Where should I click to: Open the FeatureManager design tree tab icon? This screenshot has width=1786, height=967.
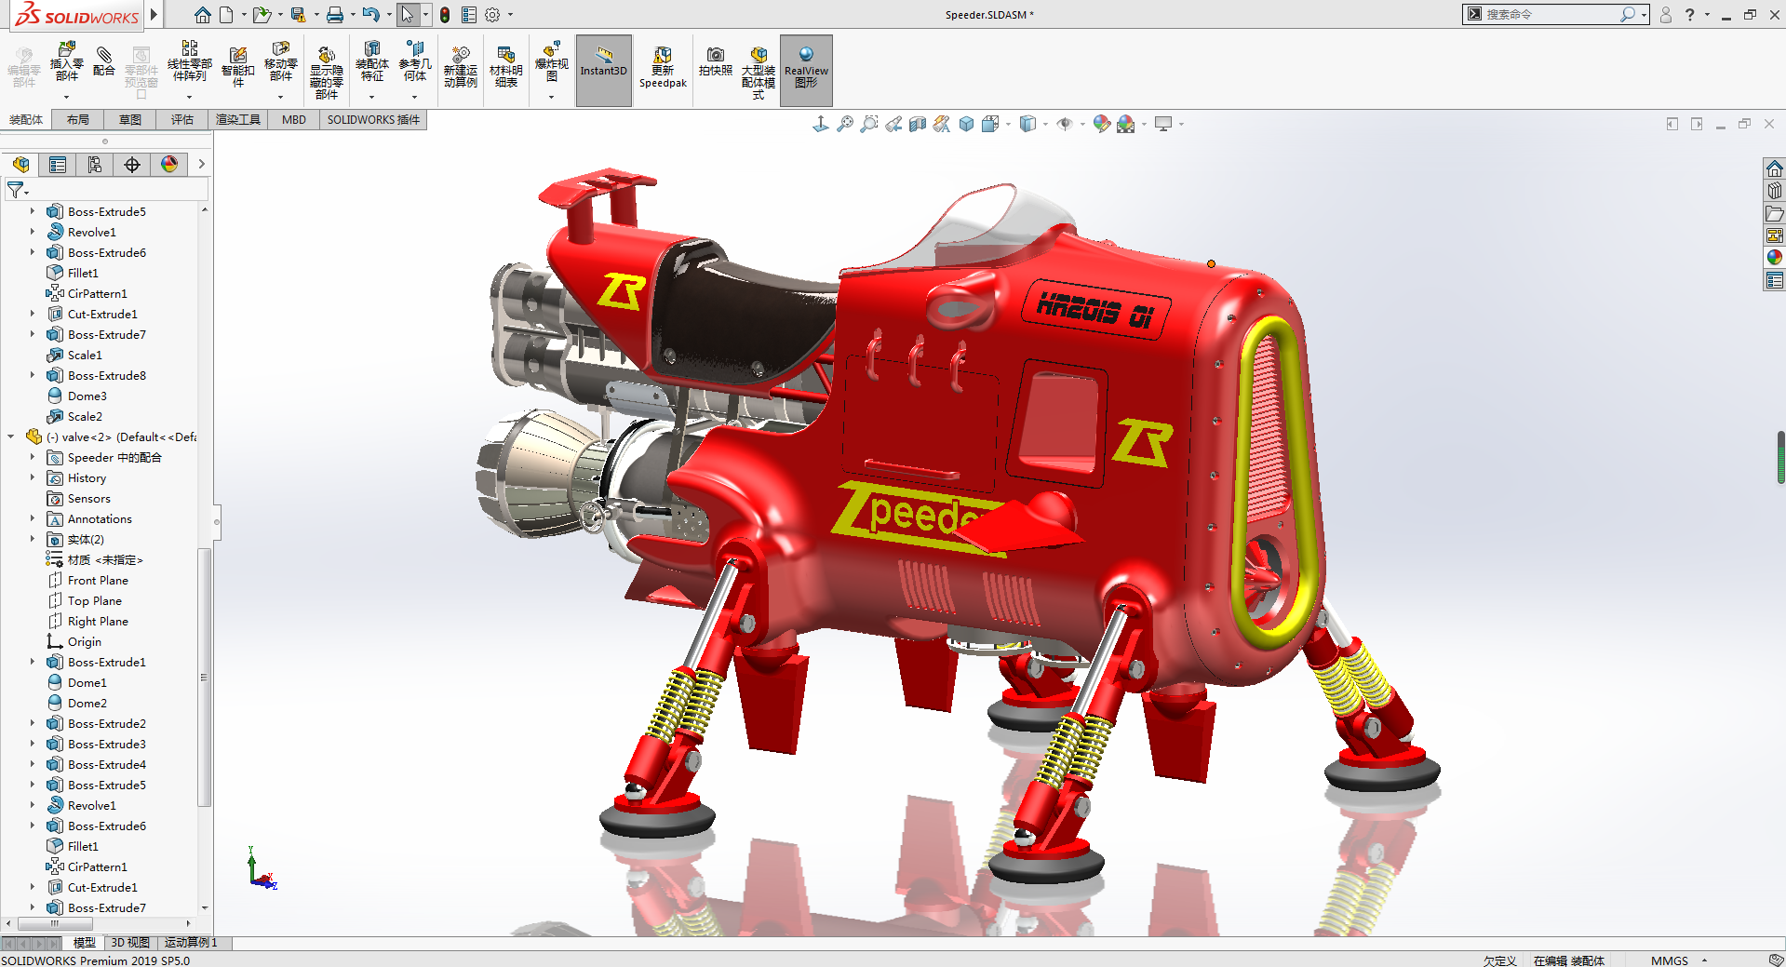[20, 165]
